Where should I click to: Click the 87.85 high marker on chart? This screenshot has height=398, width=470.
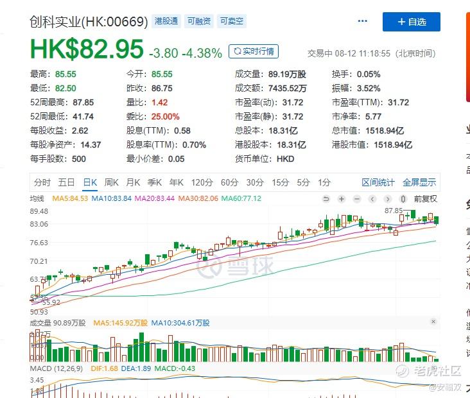pyautogui.click(x=393, y=211)
